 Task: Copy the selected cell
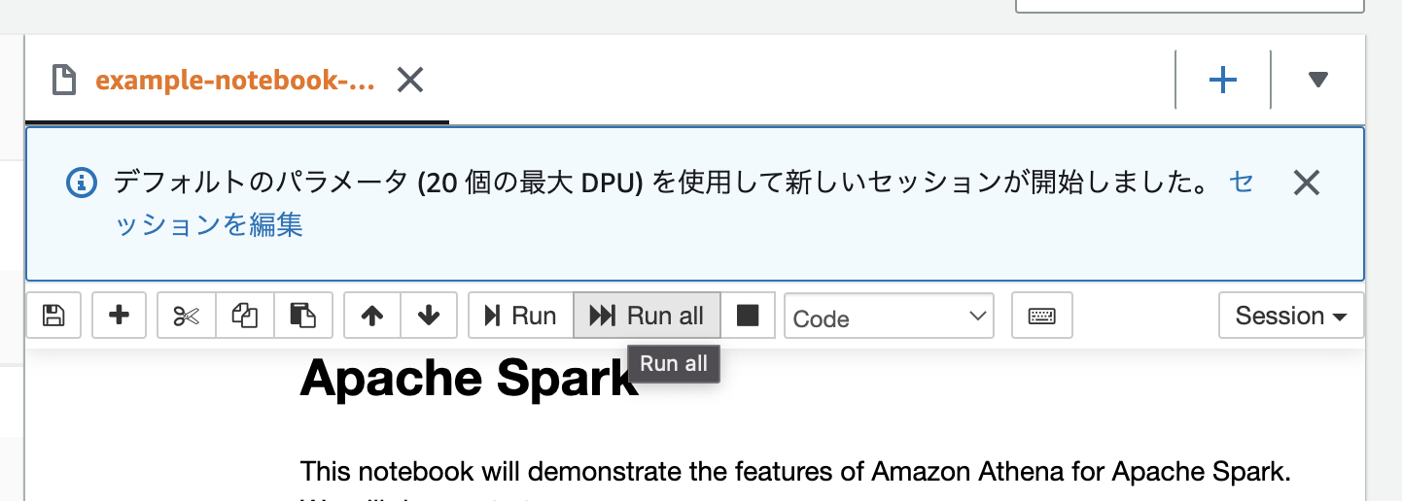244,316
